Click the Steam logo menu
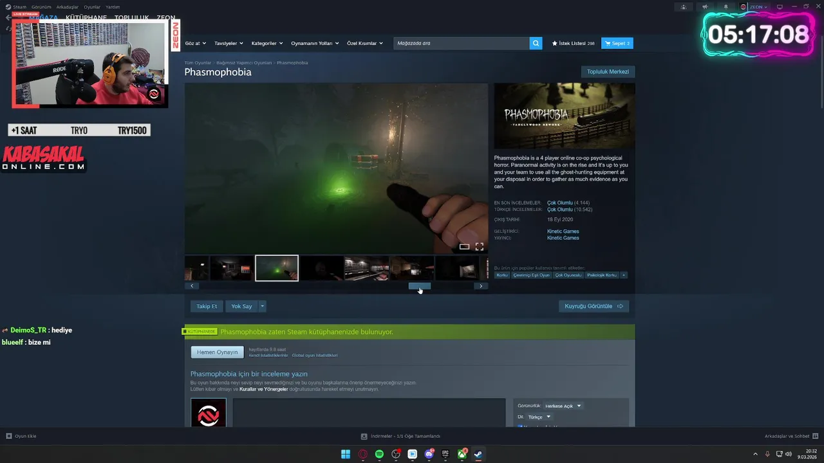 7,6
